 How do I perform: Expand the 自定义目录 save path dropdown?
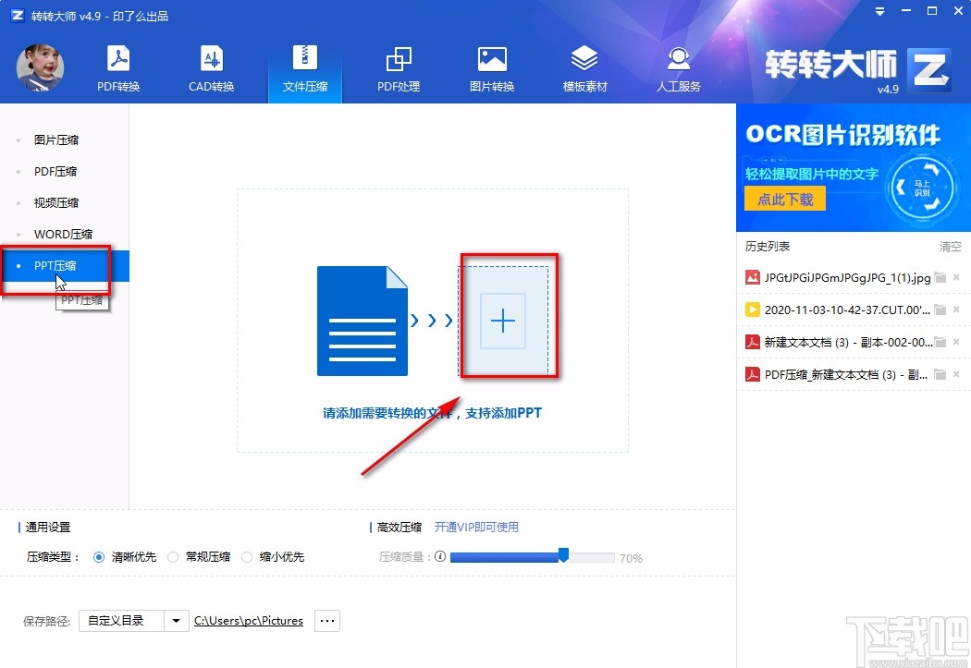(x=175, y=621)
